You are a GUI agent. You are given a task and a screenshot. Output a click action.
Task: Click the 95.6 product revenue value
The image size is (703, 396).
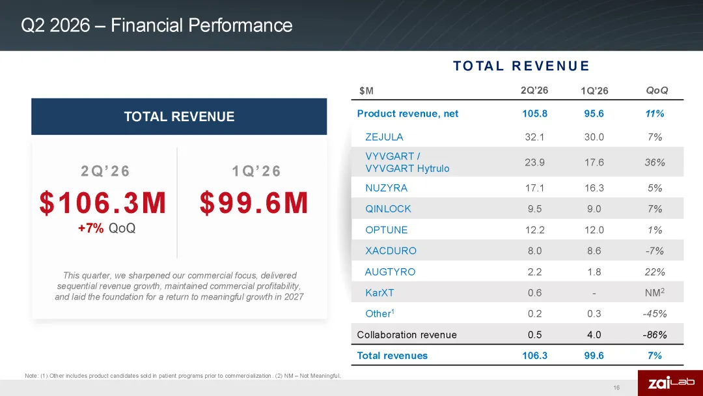click(x=594, y=113)
